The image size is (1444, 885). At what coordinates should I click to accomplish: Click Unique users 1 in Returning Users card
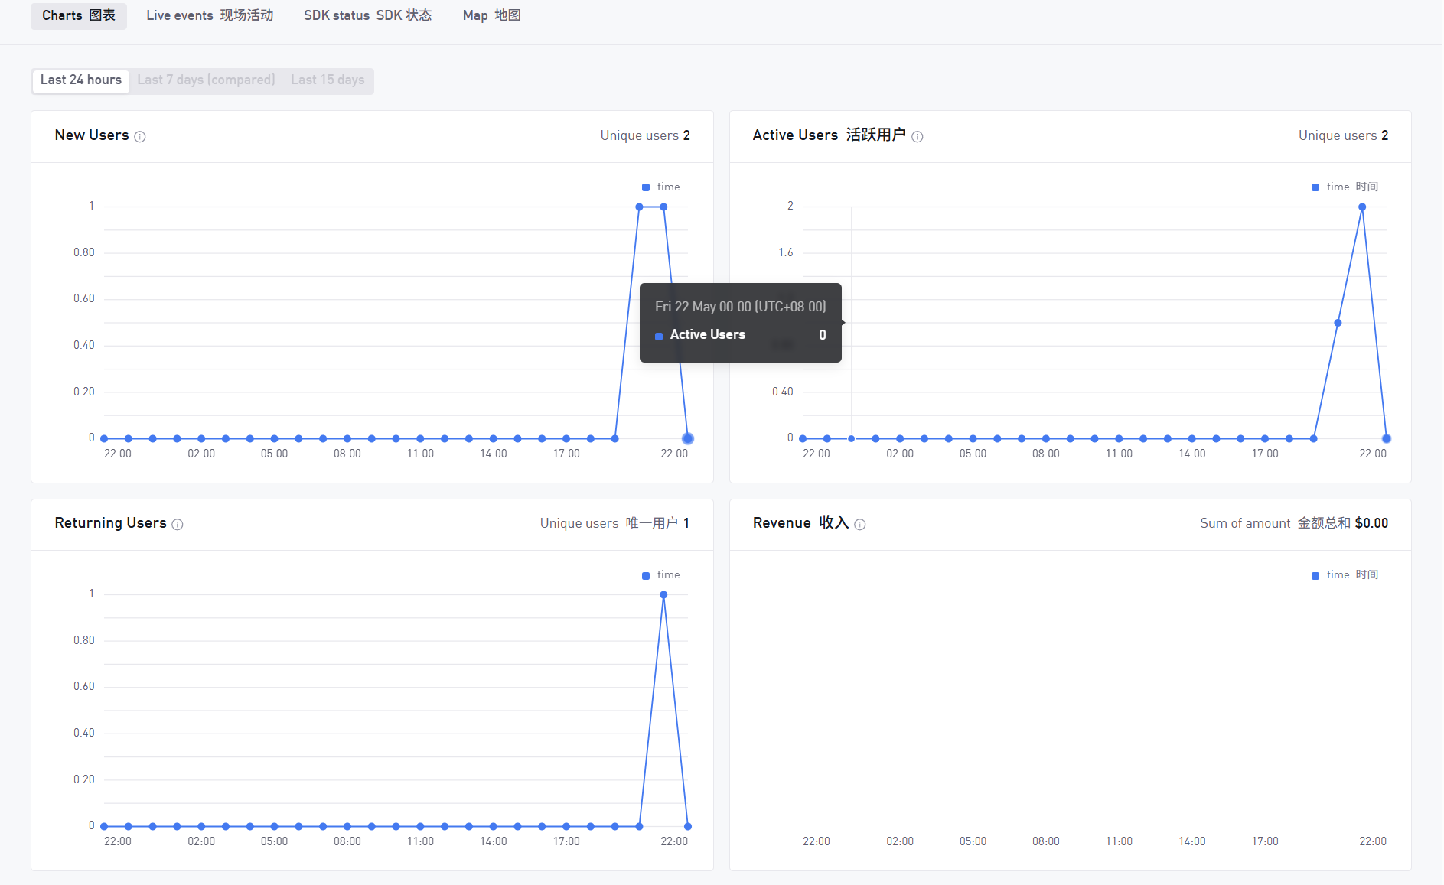(614, 524)
